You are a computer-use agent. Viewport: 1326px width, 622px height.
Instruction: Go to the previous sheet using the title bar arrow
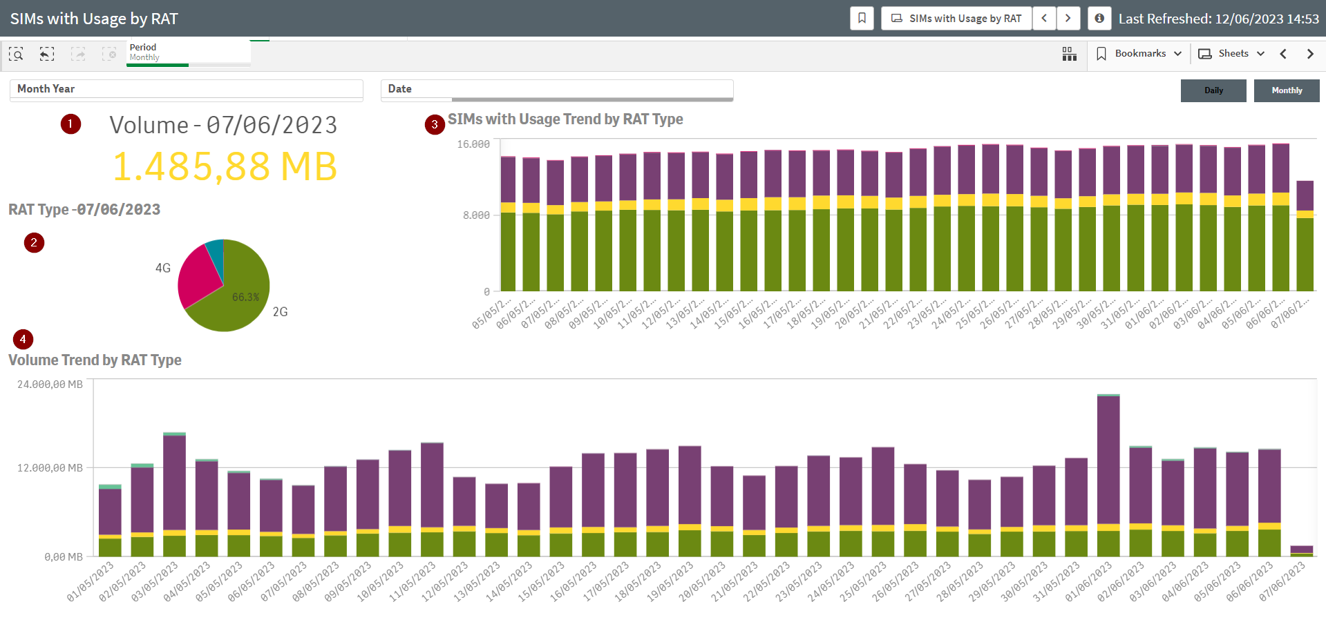pyautogui.click(x=1044, y=19)
